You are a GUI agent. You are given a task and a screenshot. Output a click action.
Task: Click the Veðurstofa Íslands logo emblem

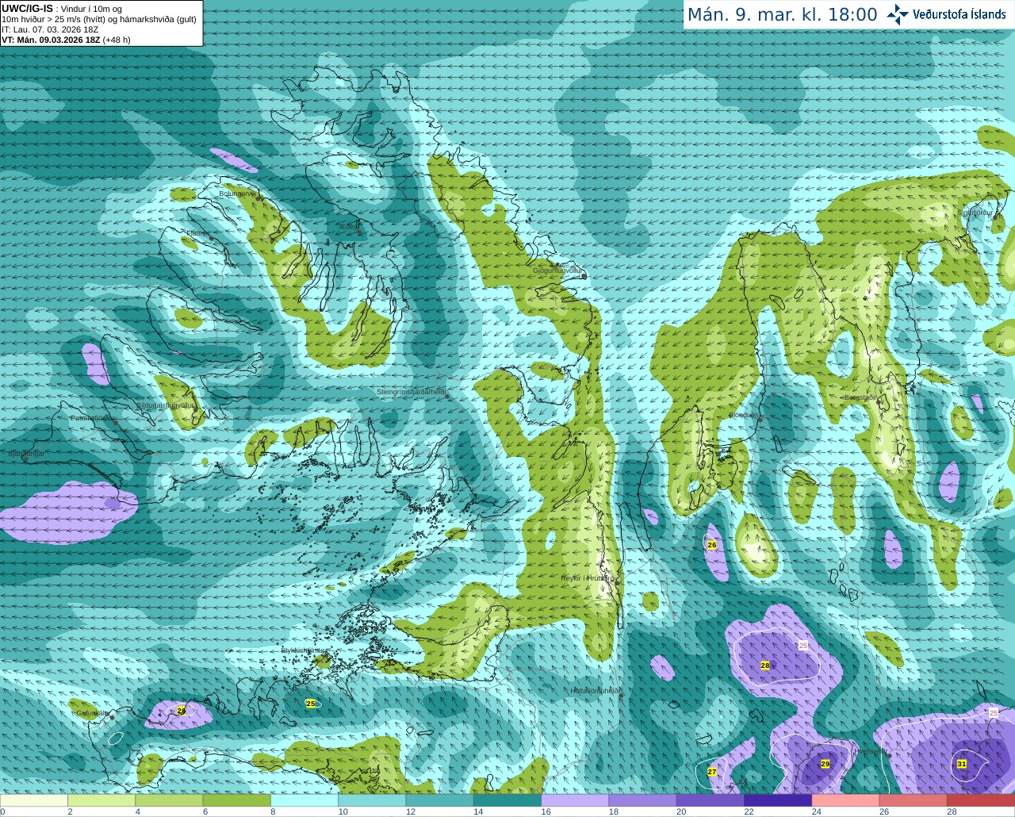(898, 14)
